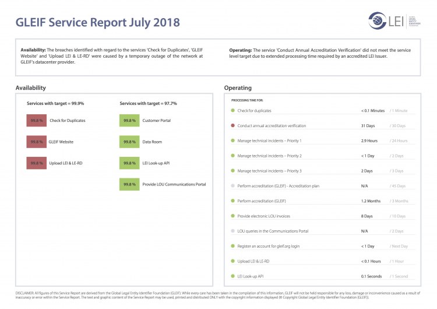Click the grey dot beside Accreditation plan row
This screenshot has width=437, height=309.
tap(232, 185)
